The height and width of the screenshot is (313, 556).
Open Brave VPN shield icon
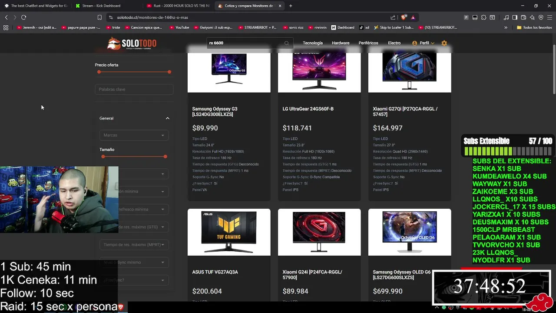coord(541,17)
